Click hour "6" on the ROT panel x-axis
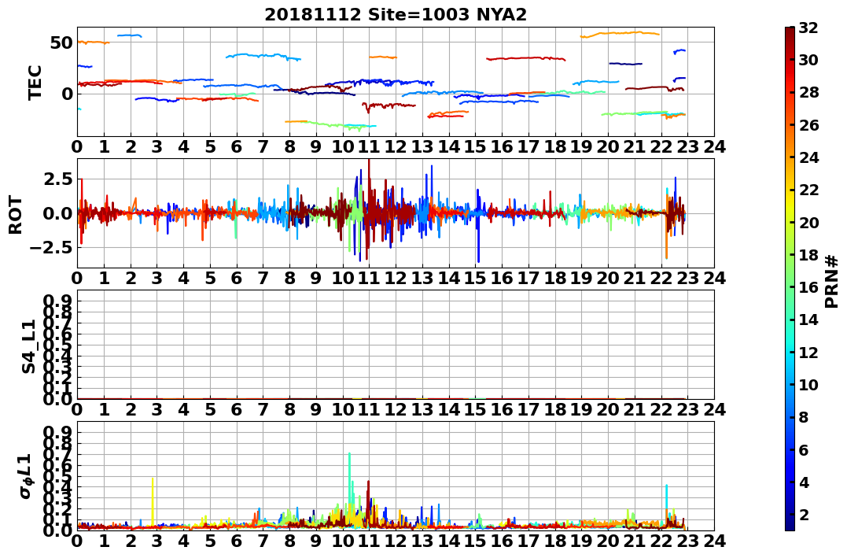This screenshot has height=558, width=847. 237,278
